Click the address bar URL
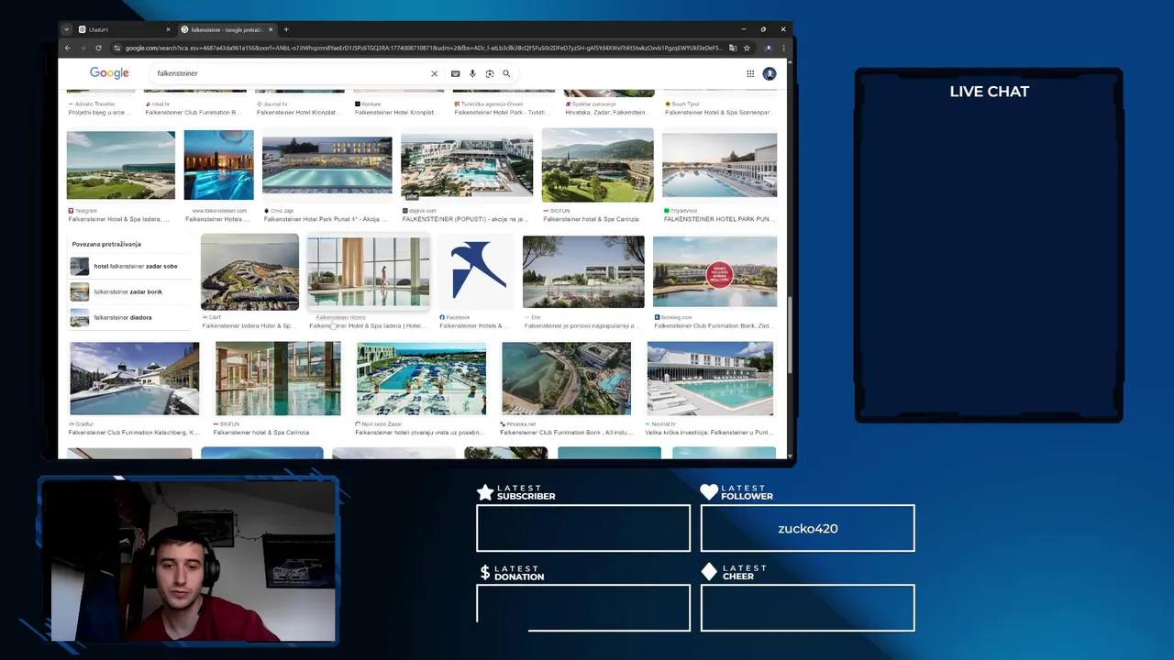 [422, 48]
